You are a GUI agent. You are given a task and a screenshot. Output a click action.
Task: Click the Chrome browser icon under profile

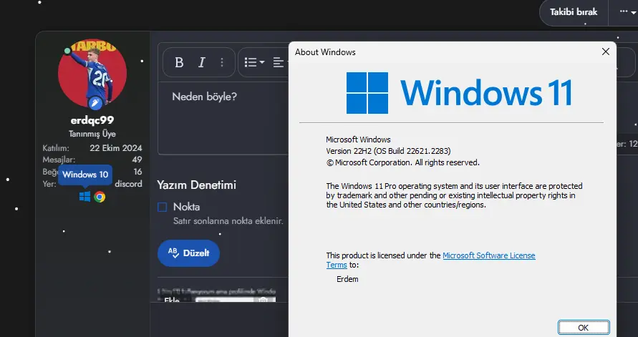click(x=100, y=197)
